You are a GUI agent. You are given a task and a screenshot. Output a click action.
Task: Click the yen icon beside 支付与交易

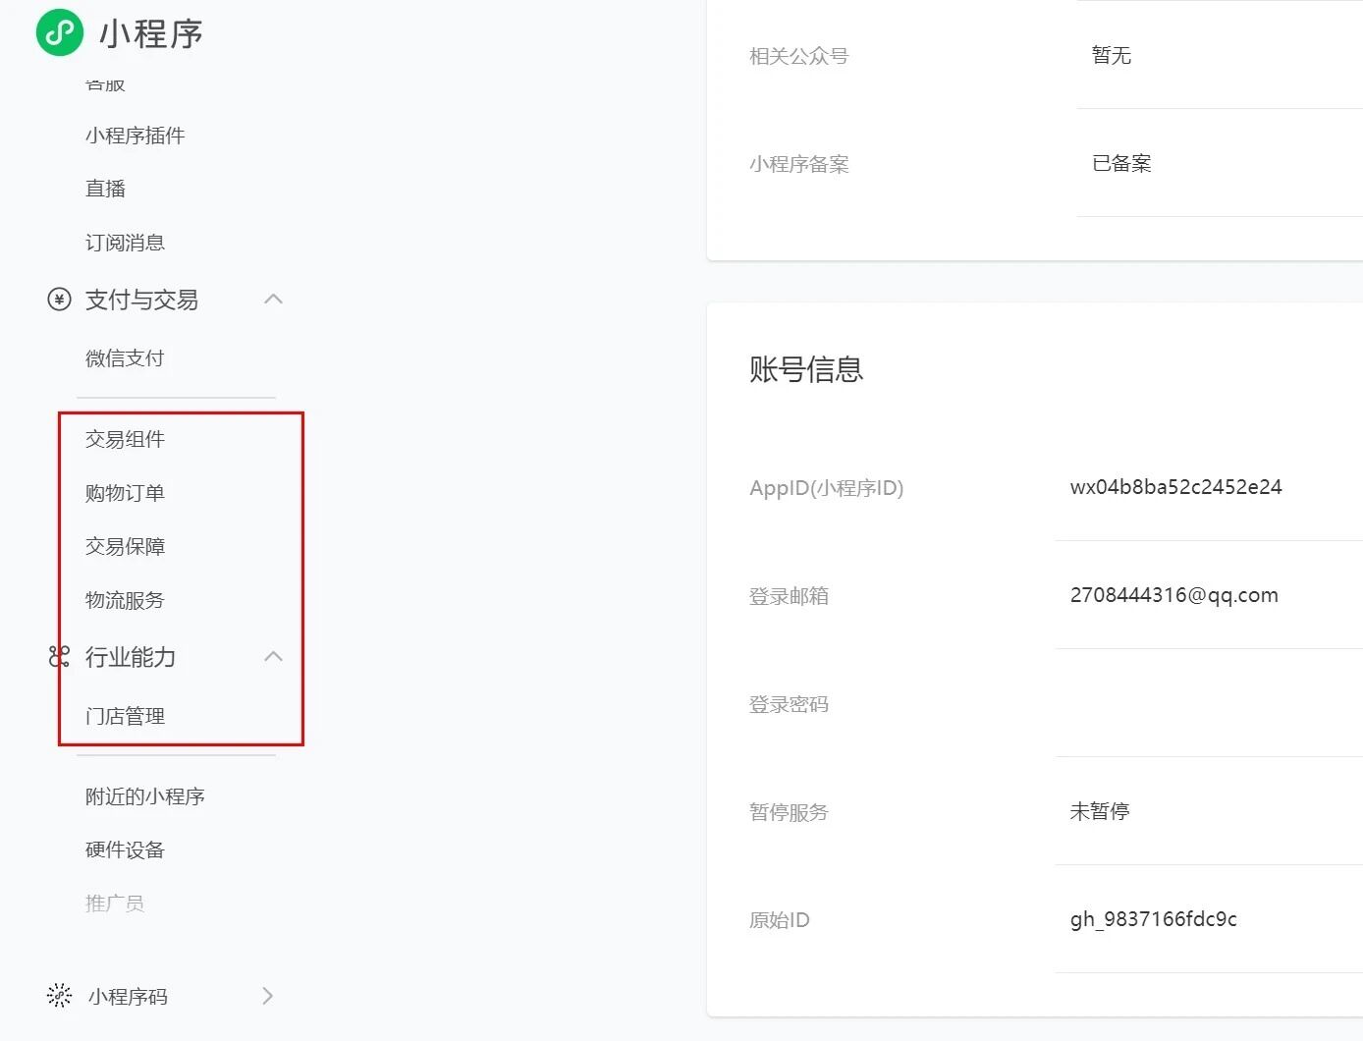point(59,300)
